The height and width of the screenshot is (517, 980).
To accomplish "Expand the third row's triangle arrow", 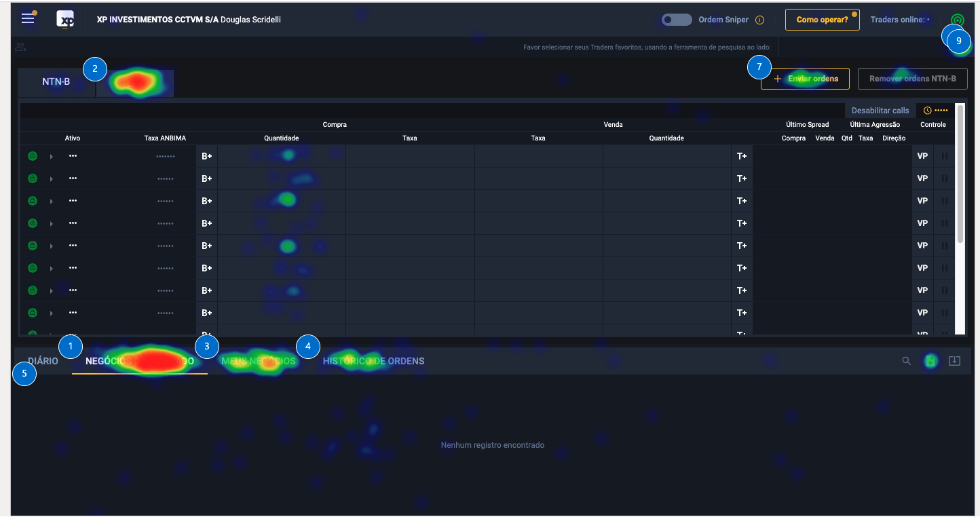I will click(x=52, y=202).
